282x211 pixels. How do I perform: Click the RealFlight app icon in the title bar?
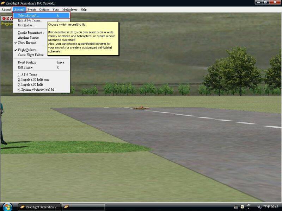coord(2,3)
